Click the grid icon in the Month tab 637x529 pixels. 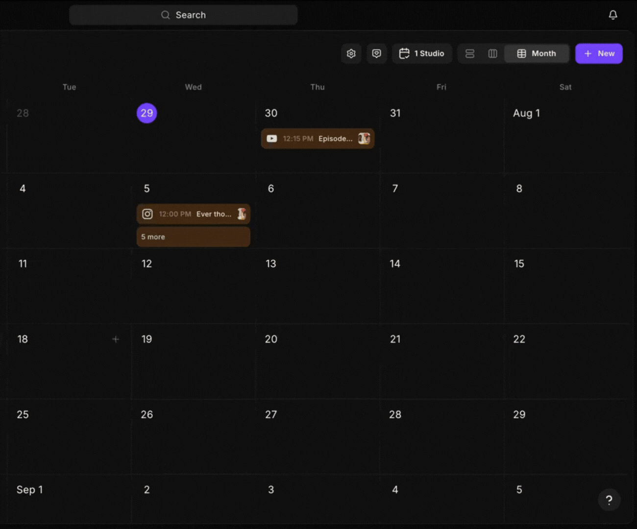coord(521,53)
